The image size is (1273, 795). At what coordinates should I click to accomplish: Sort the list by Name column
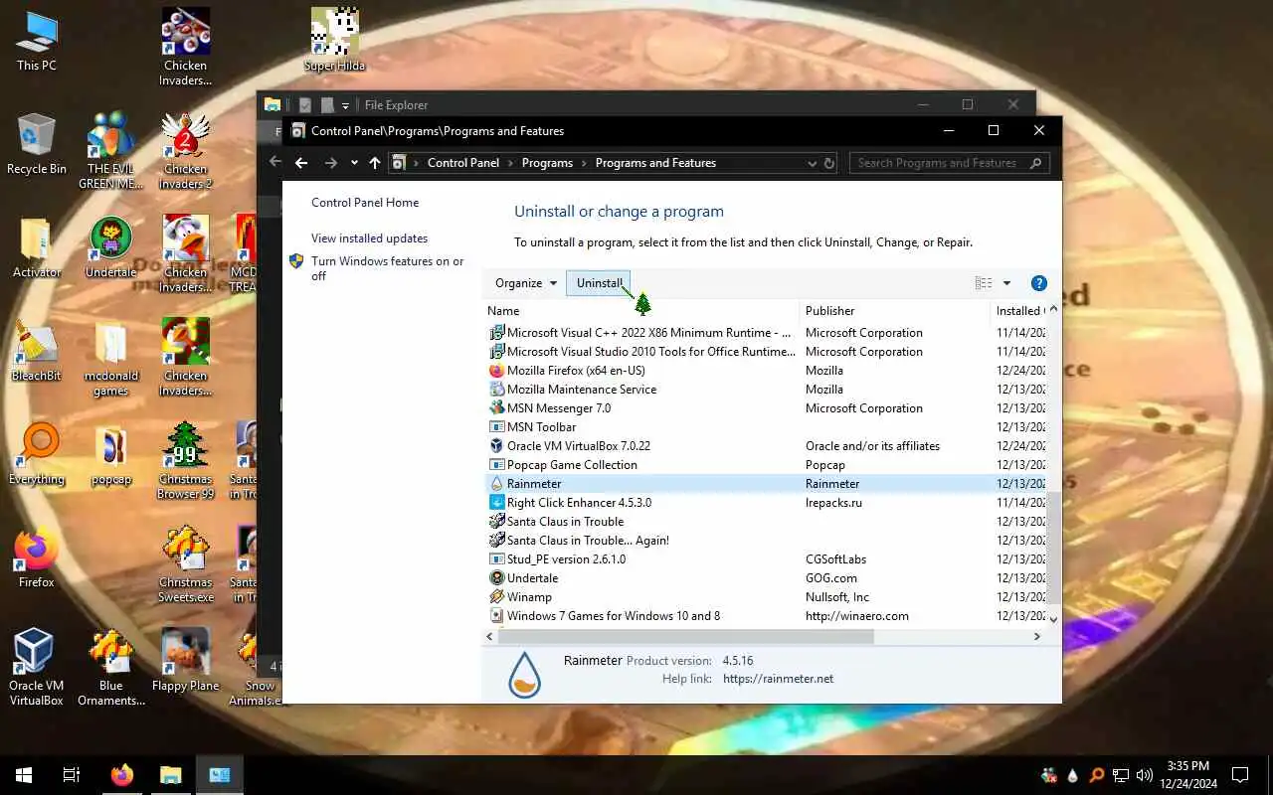[x=641, y=311]
